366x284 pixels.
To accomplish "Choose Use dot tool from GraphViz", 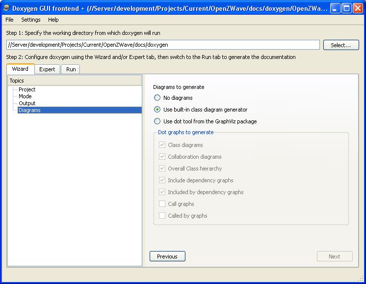I will point(157,121).
